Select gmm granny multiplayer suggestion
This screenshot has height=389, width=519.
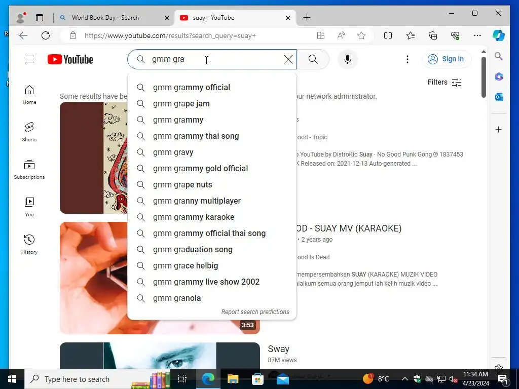(212, 201)
